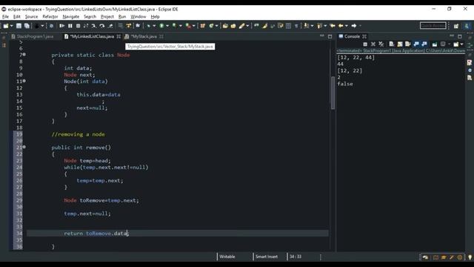
Task: Collapse Node class fold marker at line 7
Action: (24, 54)
